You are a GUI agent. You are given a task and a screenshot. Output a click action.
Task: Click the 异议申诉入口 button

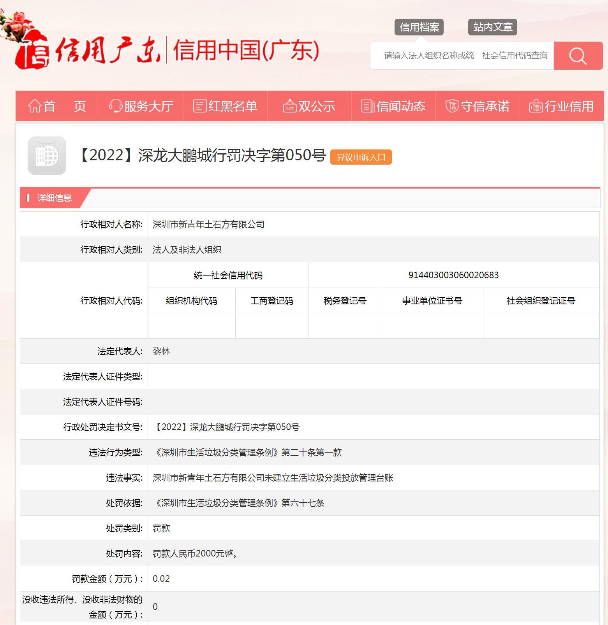[x=361, y=157]
